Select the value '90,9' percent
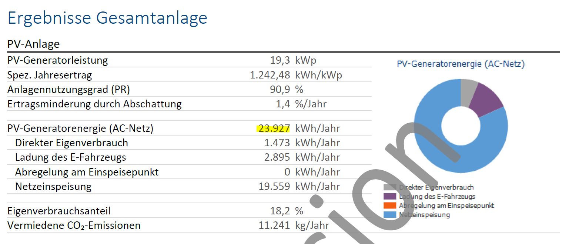 (x=280, y=90)
